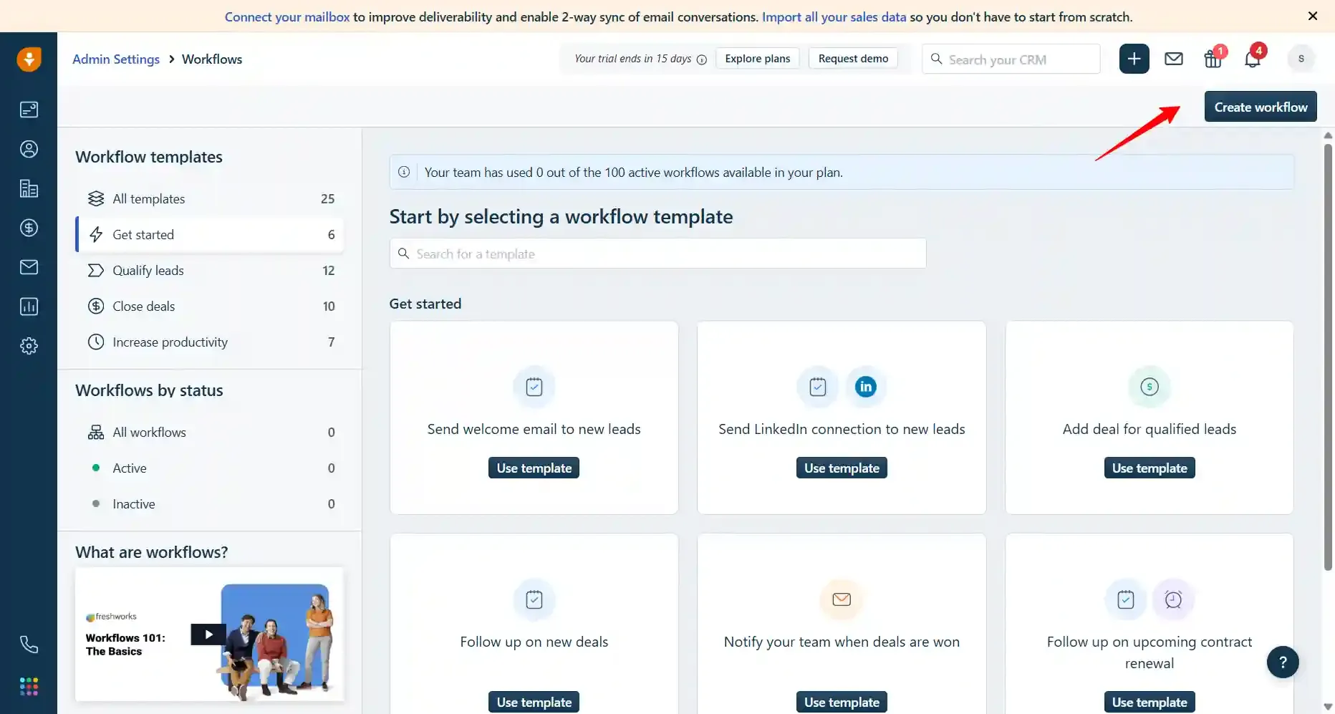
Task: Select Qualify leads template category
Action: [210, 270]
